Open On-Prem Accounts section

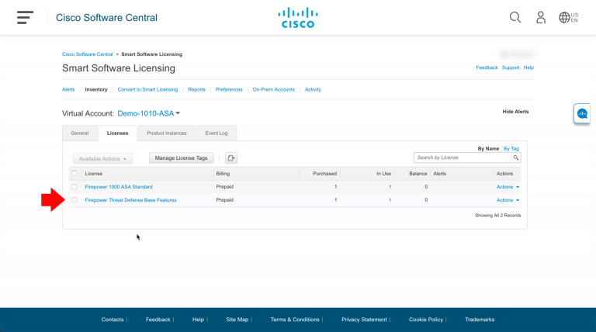(x=274, y=90)
